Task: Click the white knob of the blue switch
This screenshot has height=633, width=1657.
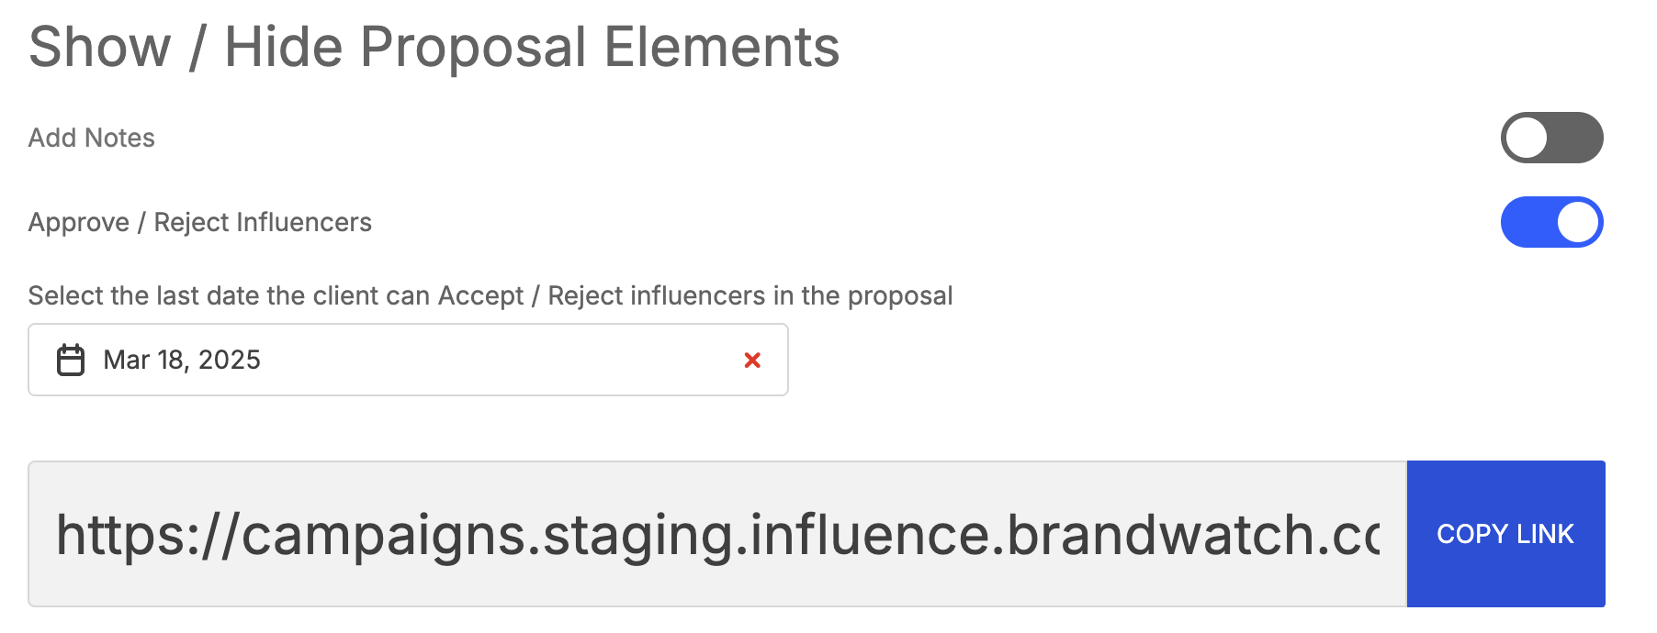Action: pos(1578,222)
